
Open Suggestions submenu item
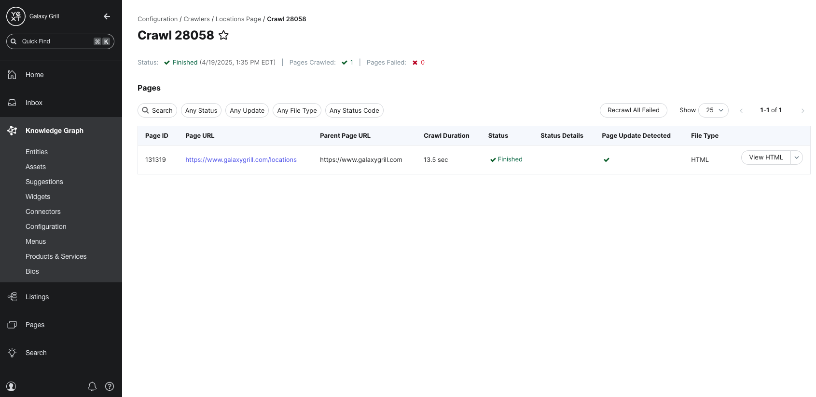click(x=44, y=182)
